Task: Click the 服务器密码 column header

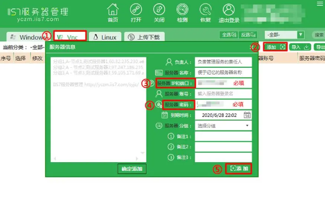Action: 312,58
